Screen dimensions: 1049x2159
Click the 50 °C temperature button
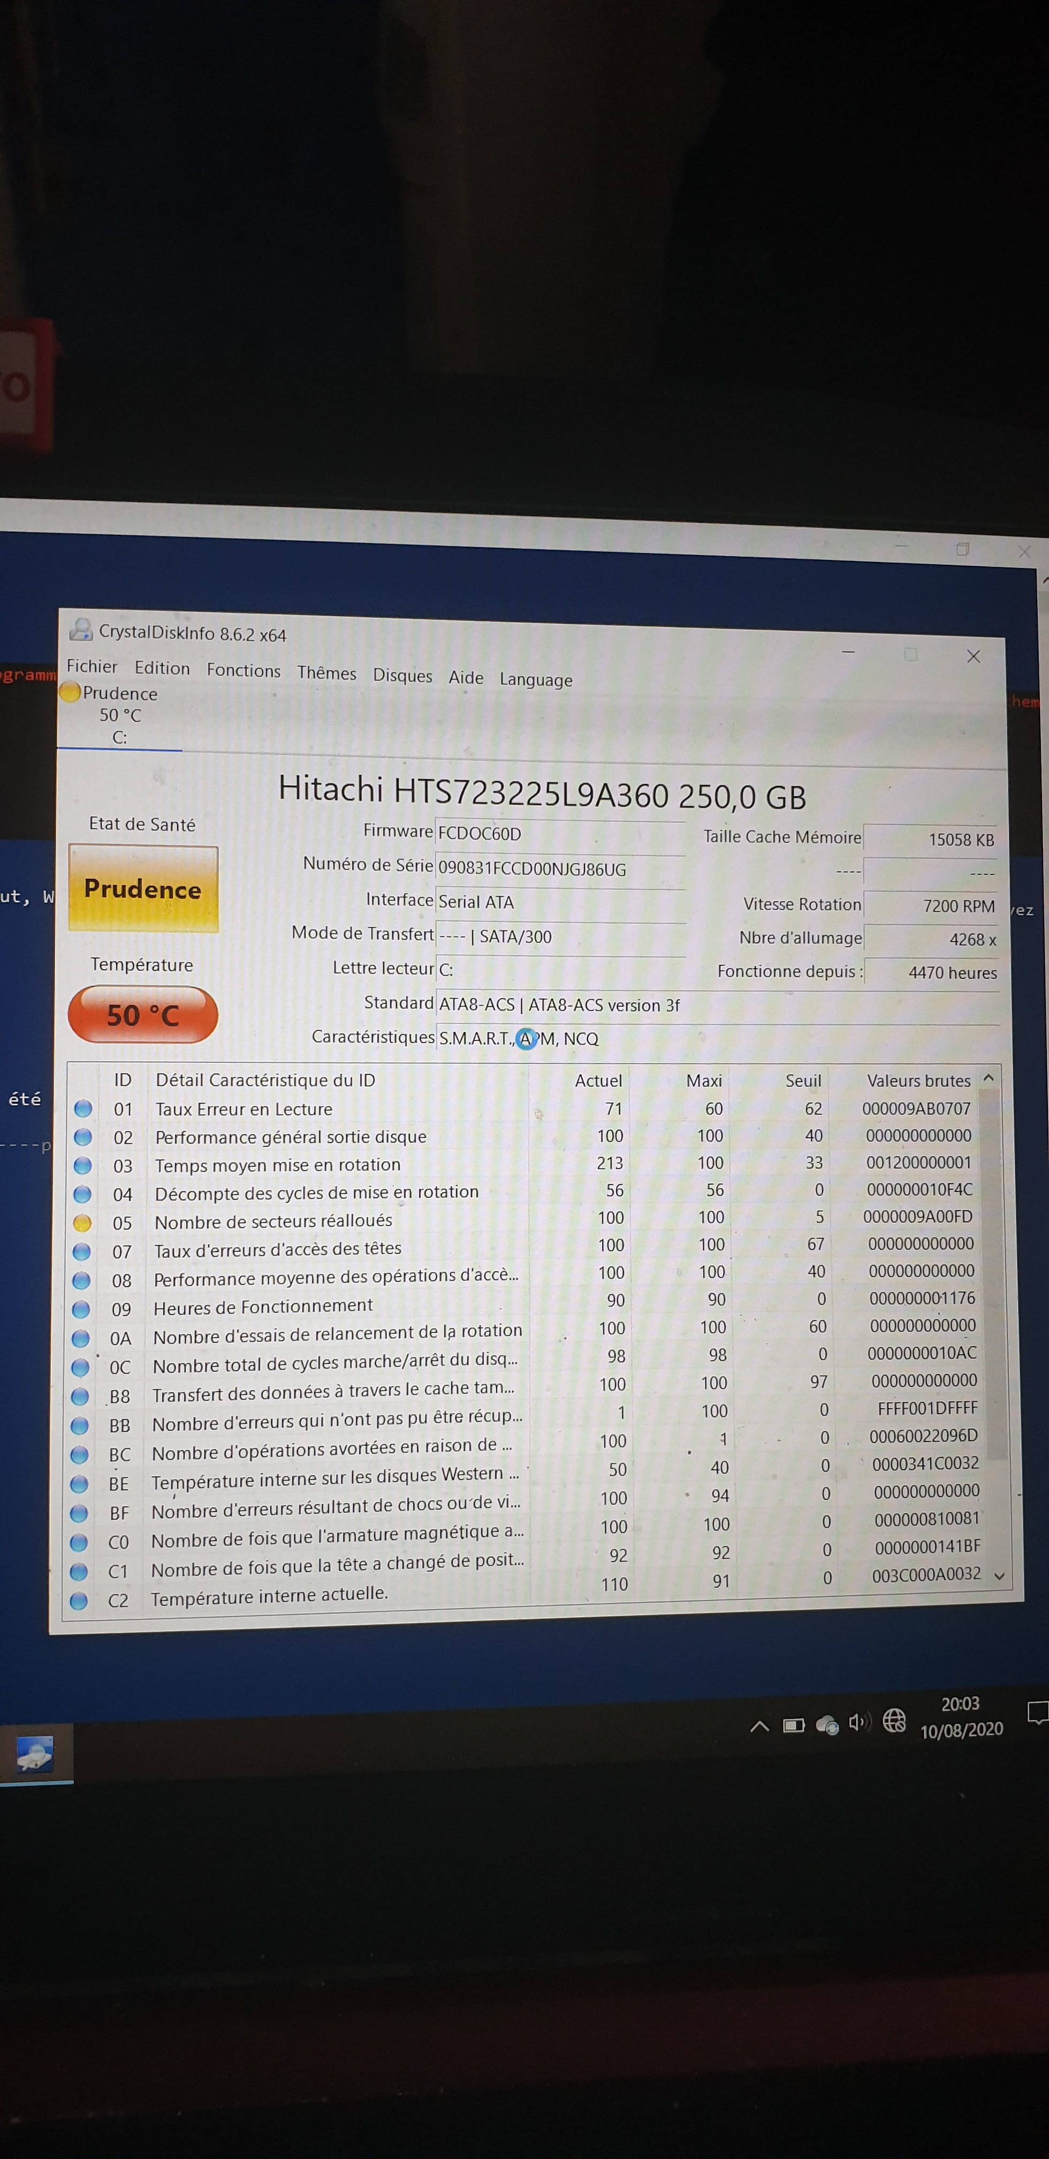point(143,1015)
